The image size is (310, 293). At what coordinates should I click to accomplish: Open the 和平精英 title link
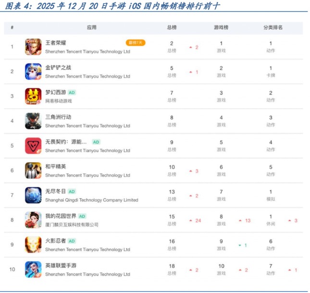click(56, 167)
